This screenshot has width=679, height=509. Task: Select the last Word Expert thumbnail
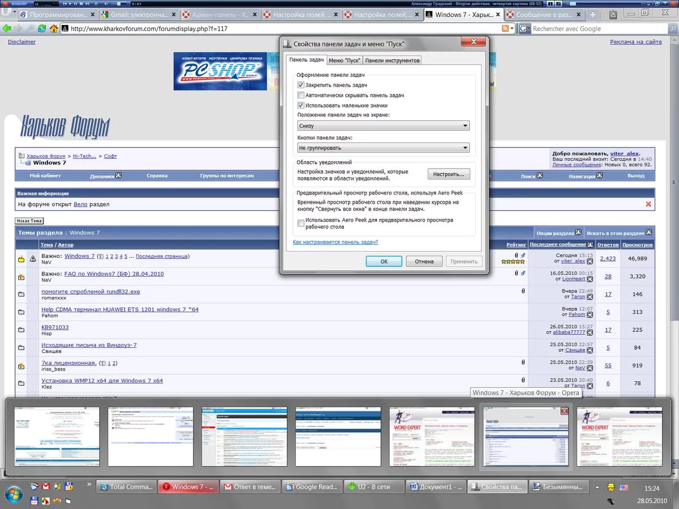point(619,437)
